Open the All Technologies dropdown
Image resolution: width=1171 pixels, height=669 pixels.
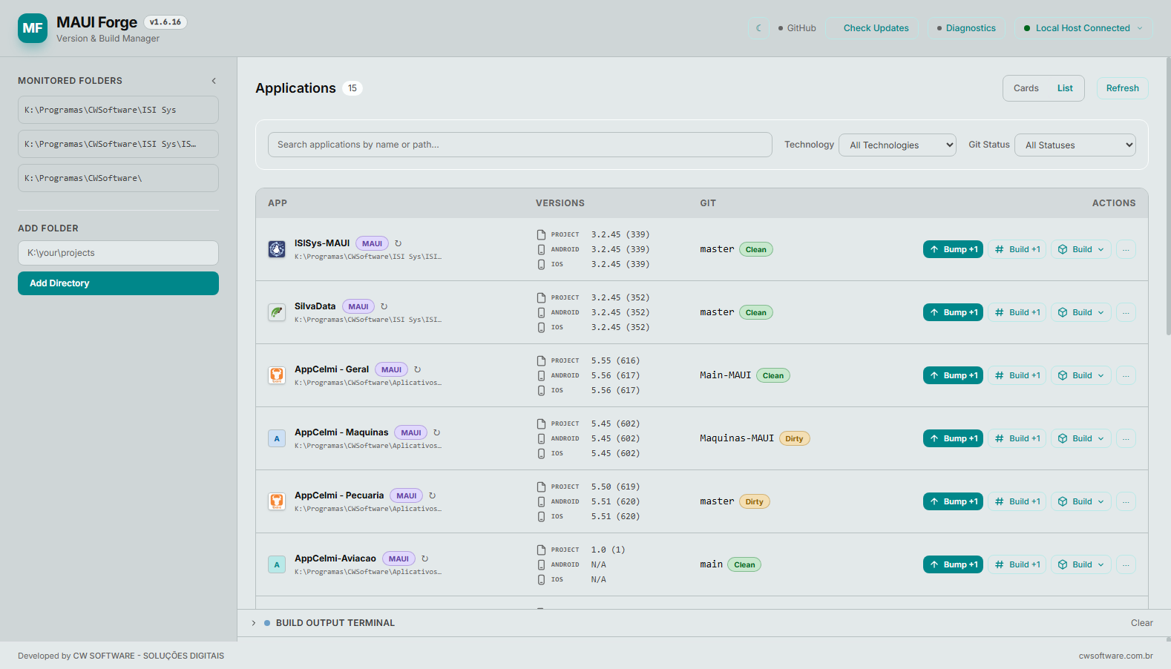898,145
